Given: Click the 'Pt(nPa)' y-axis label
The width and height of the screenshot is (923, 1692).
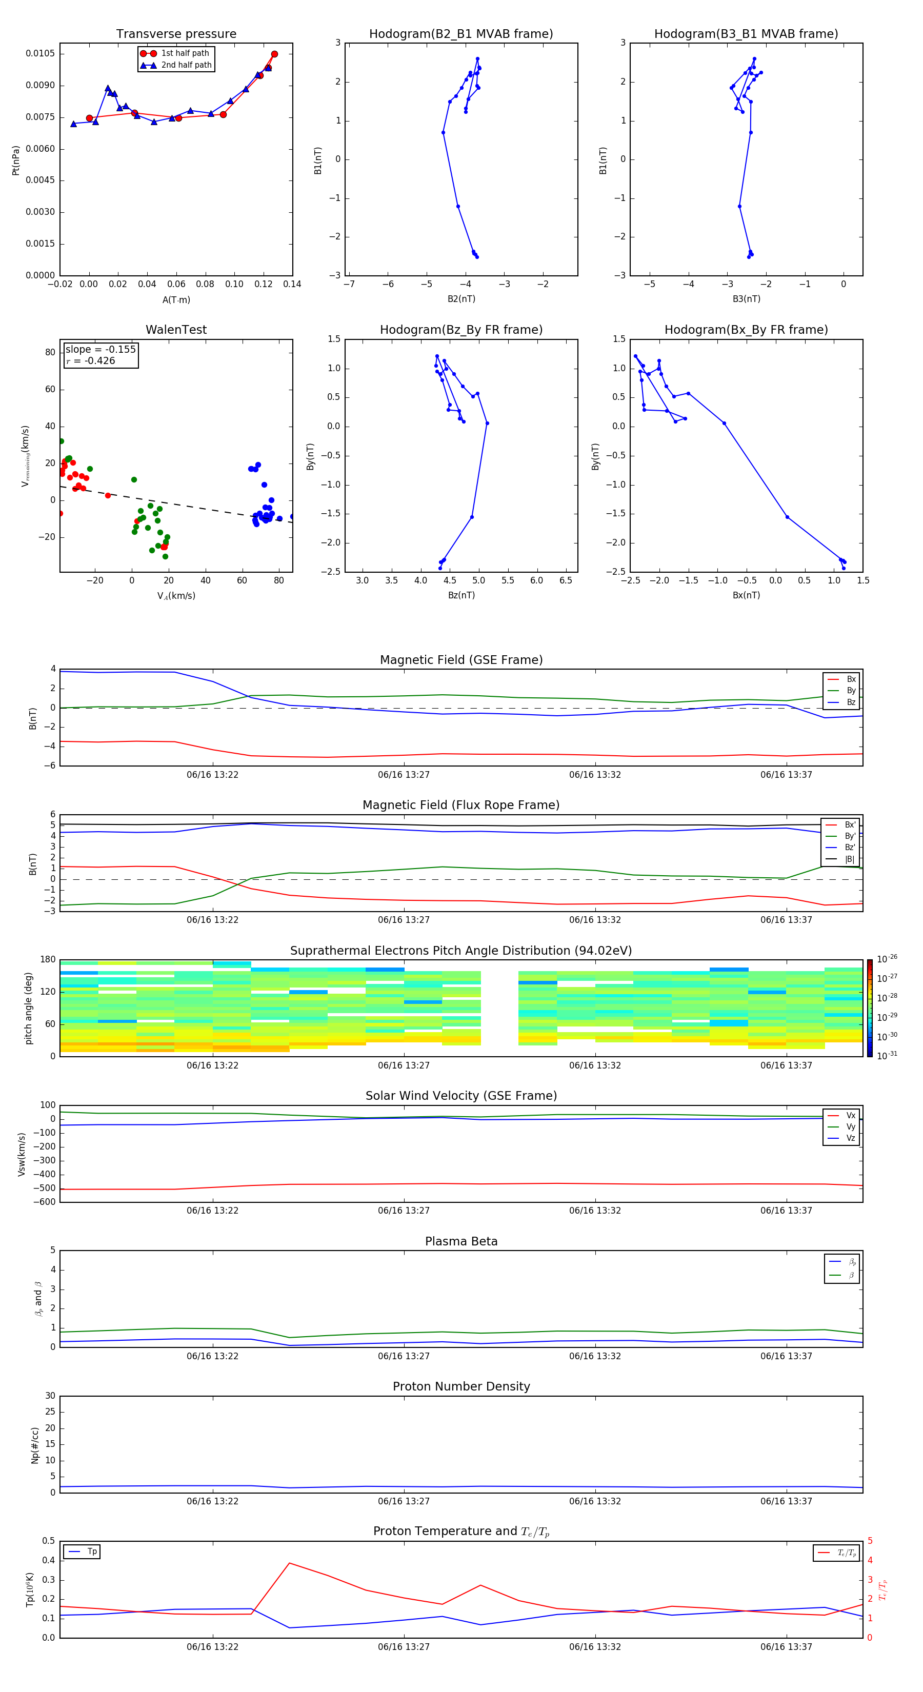Looking at the screenshot, I should point(16,160).
